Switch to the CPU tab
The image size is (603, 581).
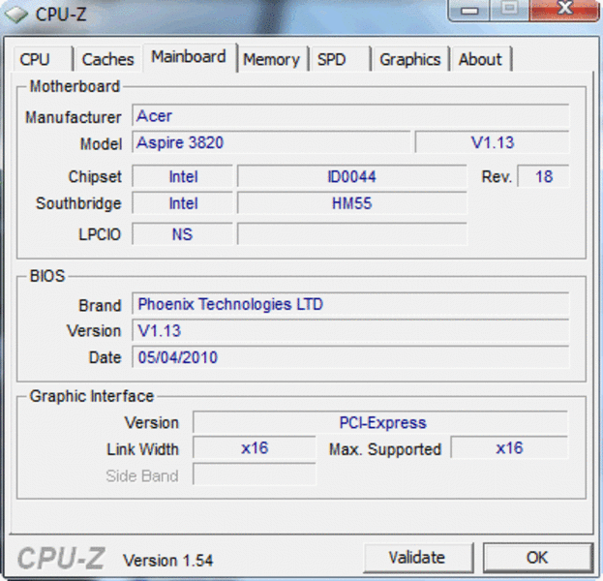pyautogui.click(x=43, y=59)
